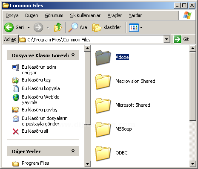Click Bu klasörü sil link

click(35, 131)
